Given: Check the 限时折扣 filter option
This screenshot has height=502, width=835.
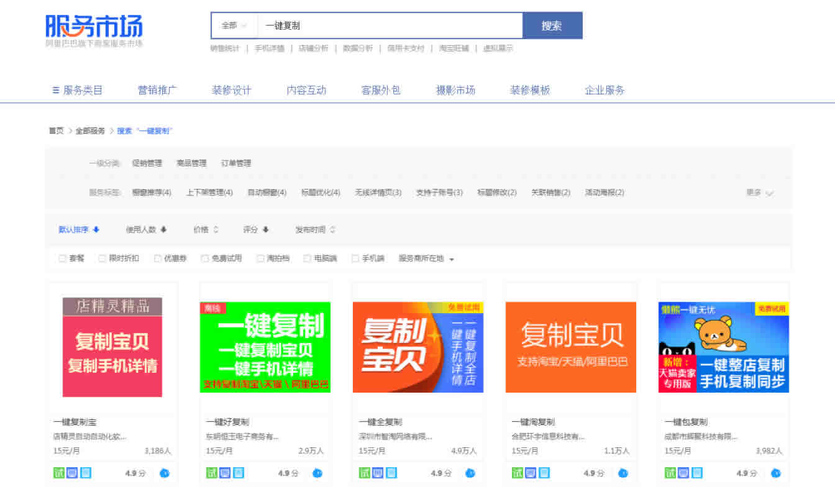Looking at the screenshot, I should (102, 258).
